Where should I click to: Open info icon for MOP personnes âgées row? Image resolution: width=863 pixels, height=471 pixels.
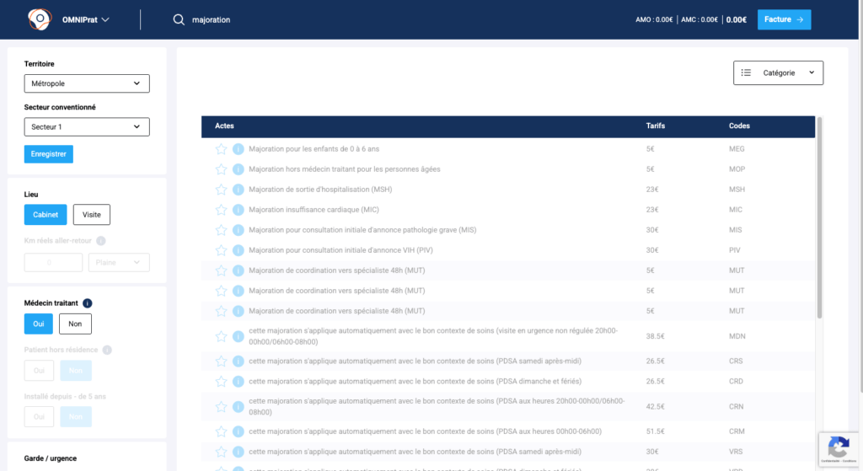coord(239,169)
